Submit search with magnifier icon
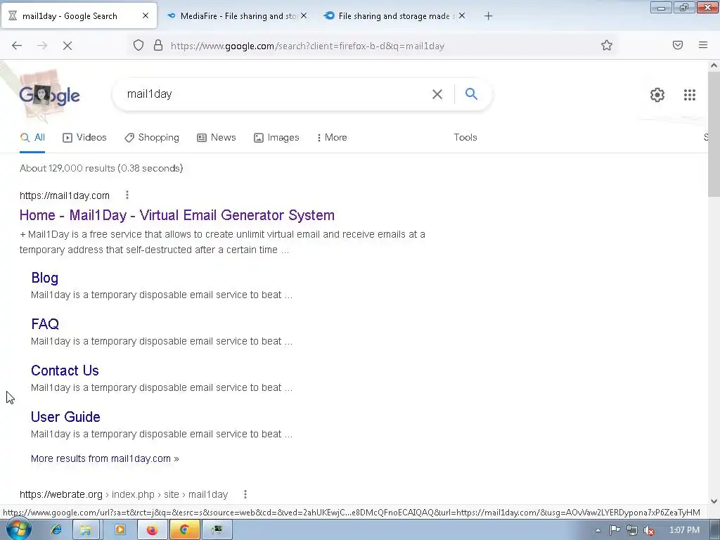 click(x=471, y=94)
